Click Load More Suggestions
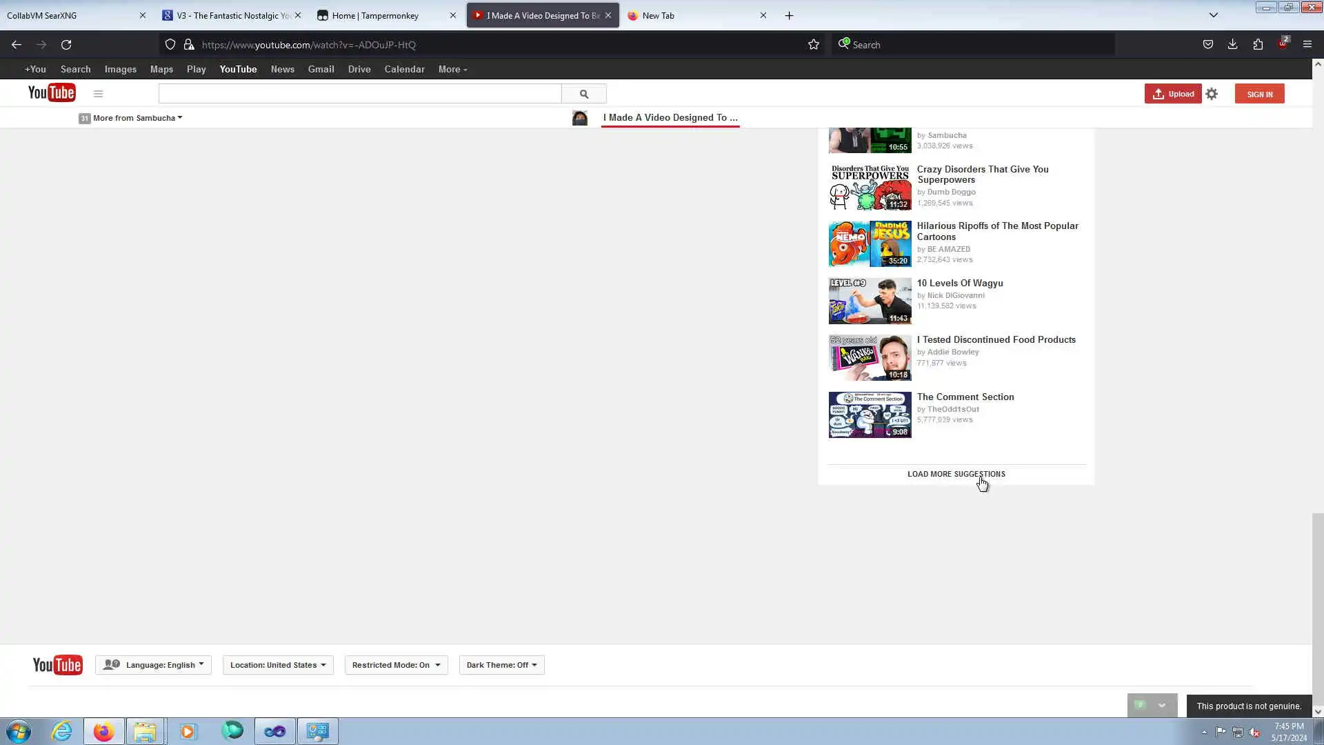This screenshot has width=1324, height=745. pos(956,474)
